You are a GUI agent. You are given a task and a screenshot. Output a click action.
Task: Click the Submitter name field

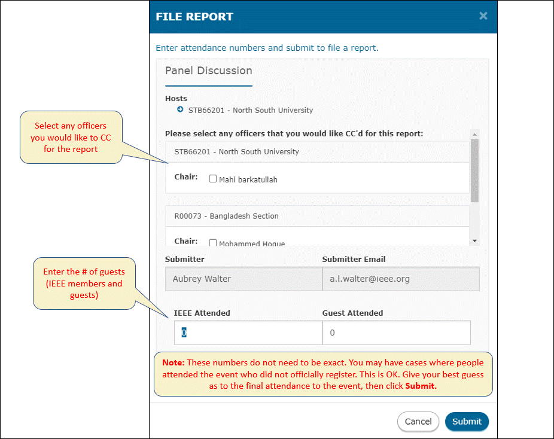[243, 279]
